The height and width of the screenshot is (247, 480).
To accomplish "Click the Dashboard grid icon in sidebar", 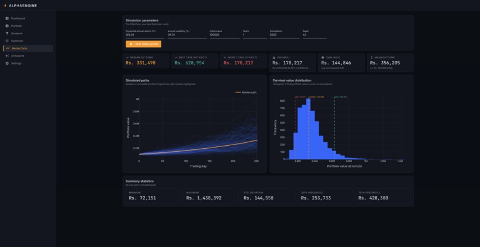I will tap(7, 18).
